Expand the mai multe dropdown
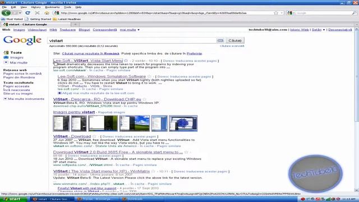This screenshot has width=359, height=202. (130, 30)
